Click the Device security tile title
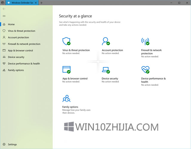This screenshot has width=191, height=149. [x=110, y=79]
